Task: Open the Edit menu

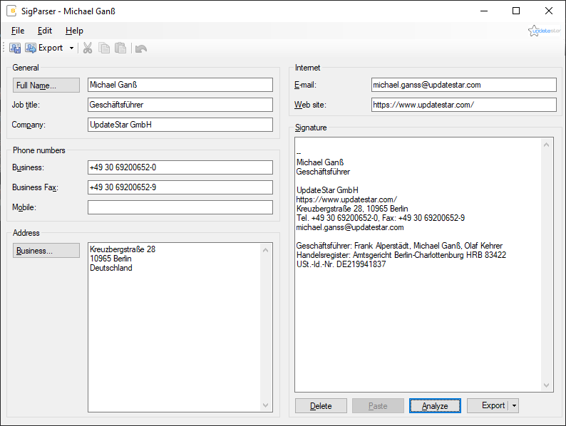Action: (x=45, y=31)
